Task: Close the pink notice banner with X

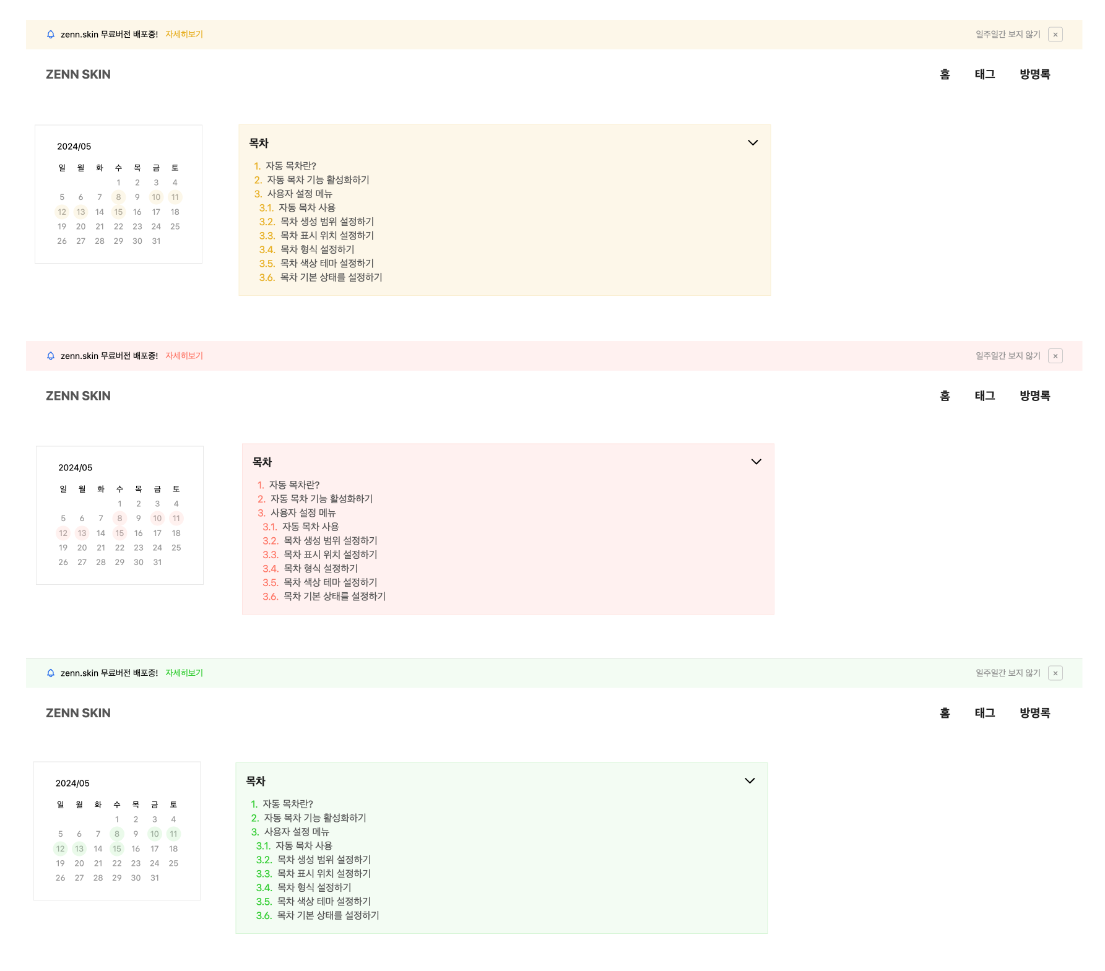Action: click(x=1055, y=356)
